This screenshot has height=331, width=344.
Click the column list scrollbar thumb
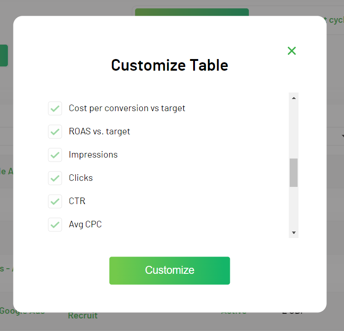[293, 172]
